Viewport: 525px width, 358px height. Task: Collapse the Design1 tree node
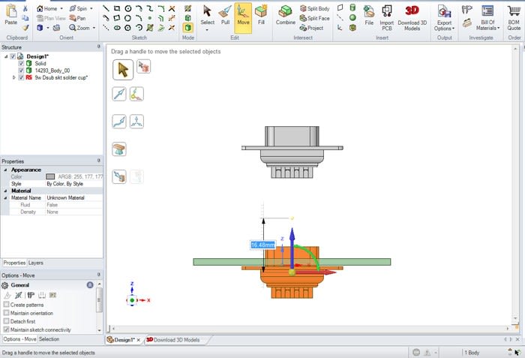point(6,56)
